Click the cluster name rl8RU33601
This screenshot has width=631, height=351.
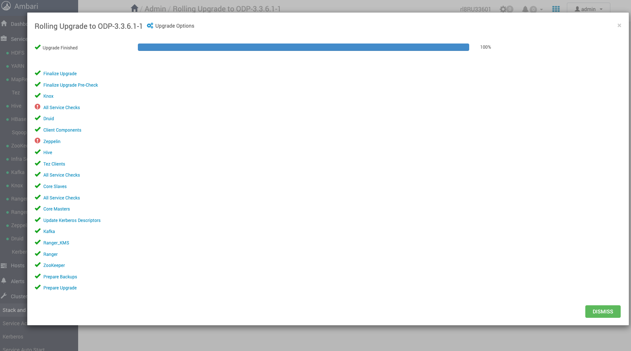pos(475,9)
